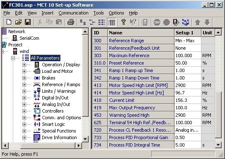
Task: Click the Setup 1 column header
Action: tap(188, 33)
